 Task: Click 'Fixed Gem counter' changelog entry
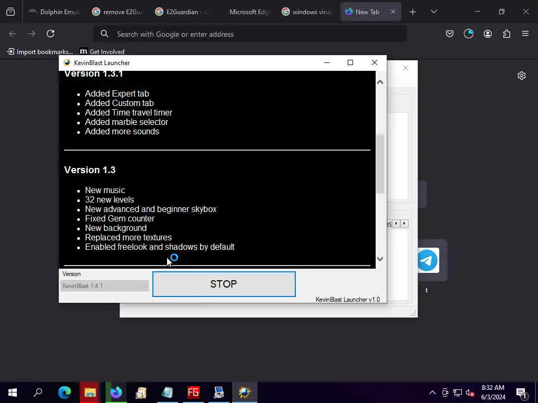[120, 218]
